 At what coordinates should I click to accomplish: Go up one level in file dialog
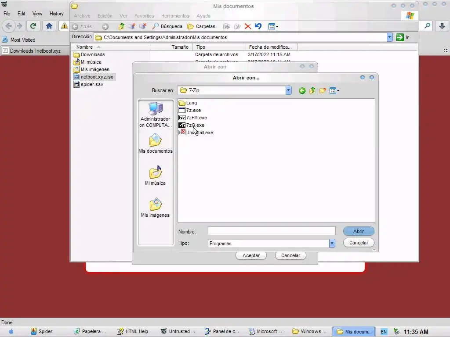312,90
